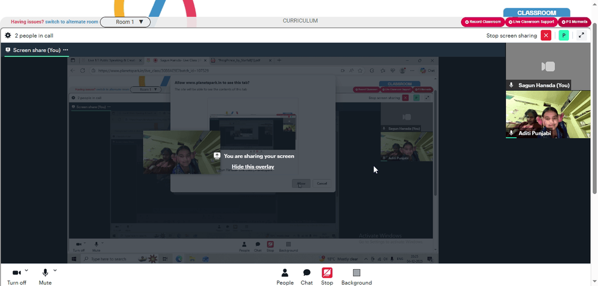Select the CURRICULUM tab
The image size is (598, 286).
(300, 21)
